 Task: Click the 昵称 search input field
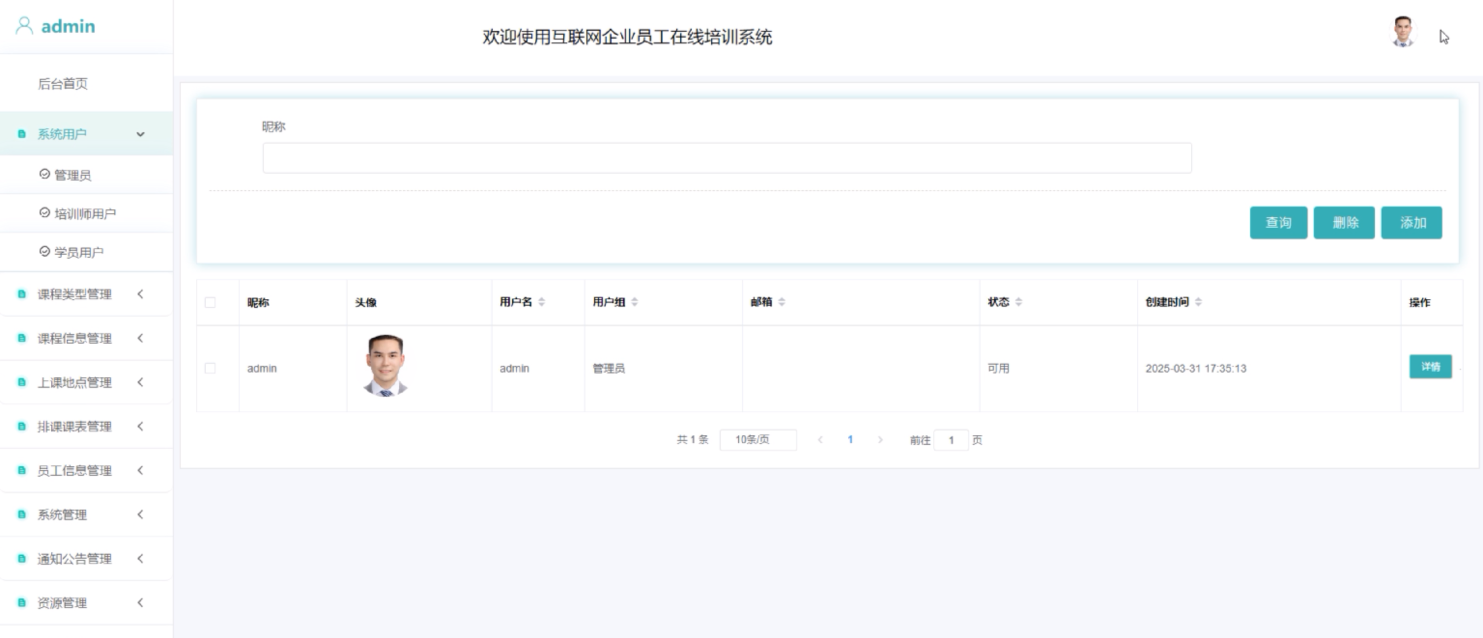coord(727,158)
